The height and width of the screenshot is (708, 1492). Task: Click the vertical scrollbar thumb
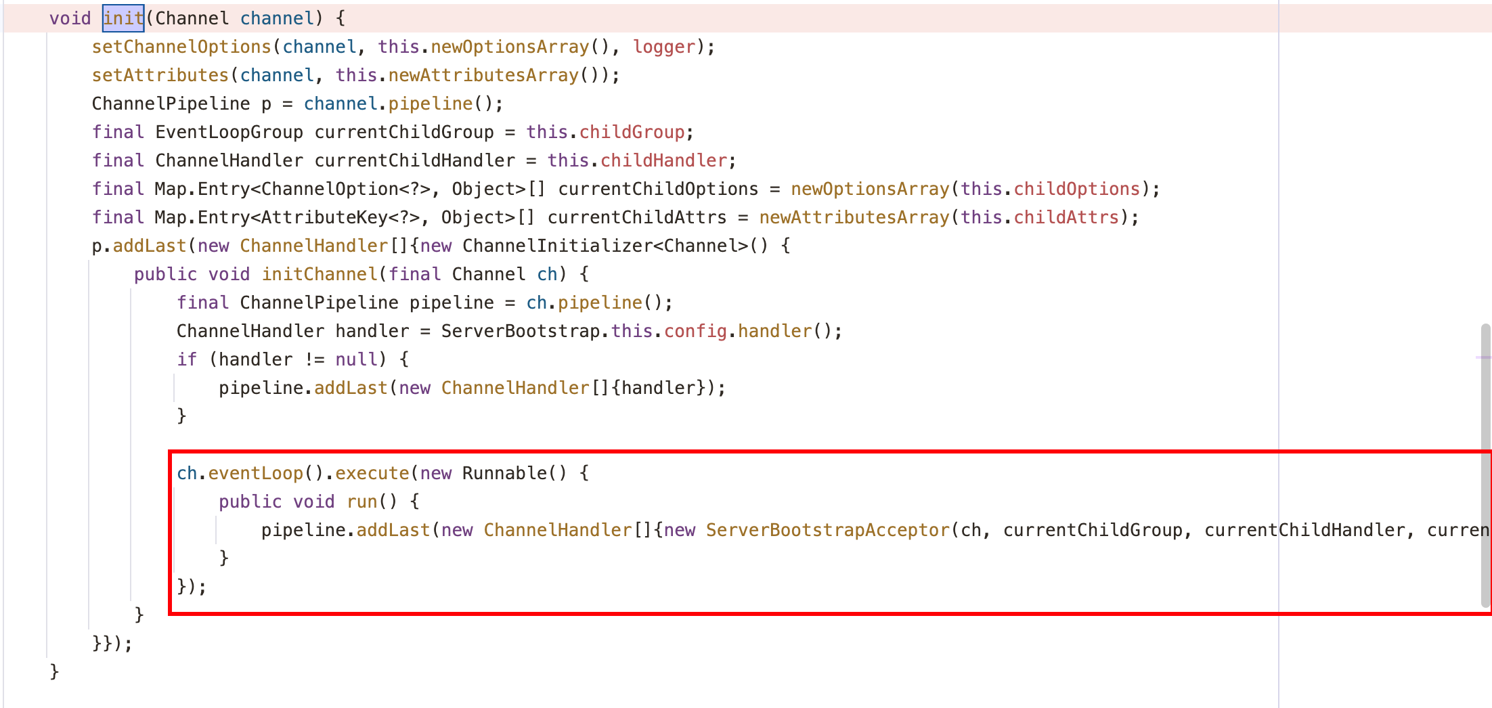[x=1485, y=467]
